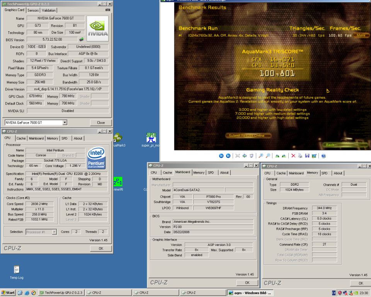This screenshot has width=371, height=297.
Task: Rotate image counterclockwise in picture viewer
Action: (284, 155)
